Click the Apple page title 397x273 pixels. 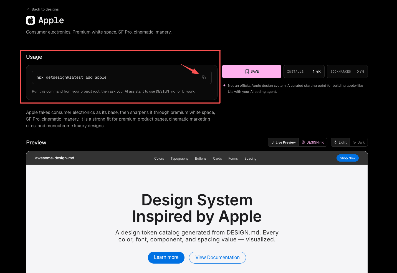[51, 20]
